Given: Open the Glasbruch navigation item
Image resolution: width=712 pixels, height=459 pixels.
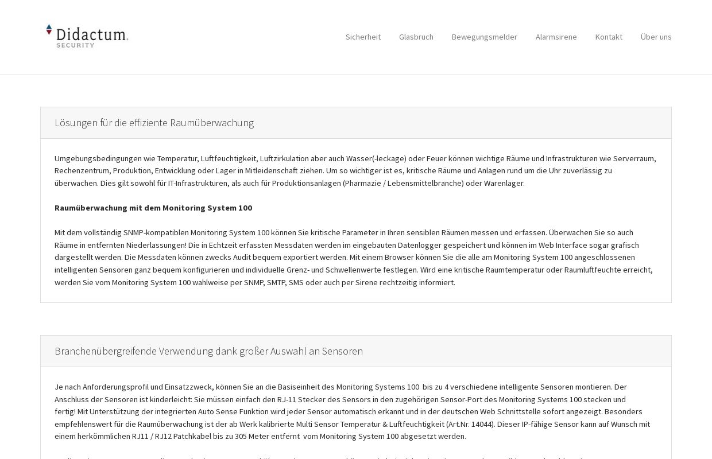Looking at the screenshot, I should pos(416,37).
